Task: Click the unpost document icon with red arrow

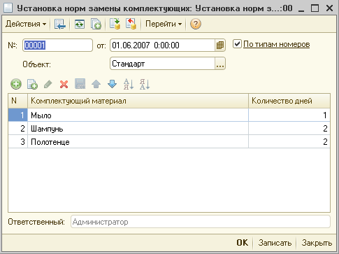Action: click(131, 24)
